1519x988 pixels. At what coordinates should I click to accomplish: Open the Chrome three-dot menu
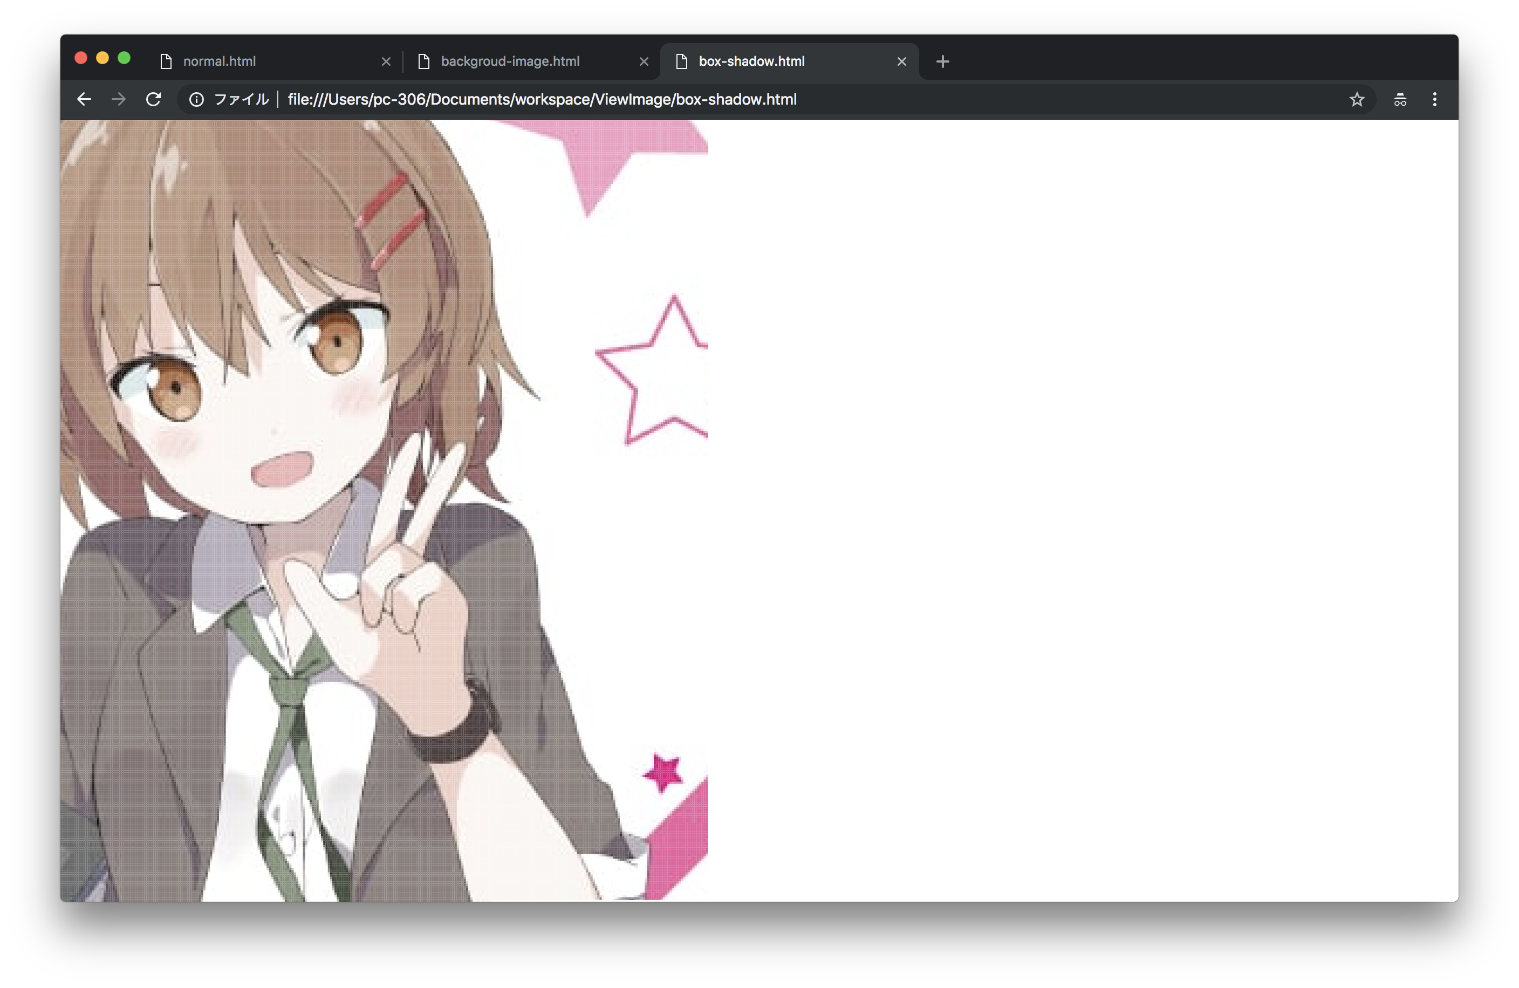pos(1434,99)
